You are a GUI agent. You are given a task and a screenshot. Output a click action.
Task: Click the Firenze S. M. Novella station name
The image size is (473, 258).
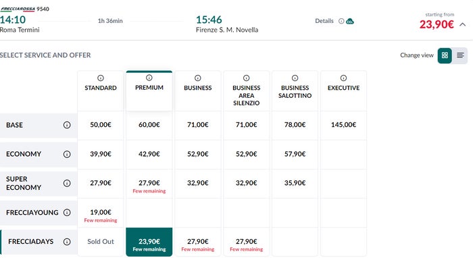[227, 30]
